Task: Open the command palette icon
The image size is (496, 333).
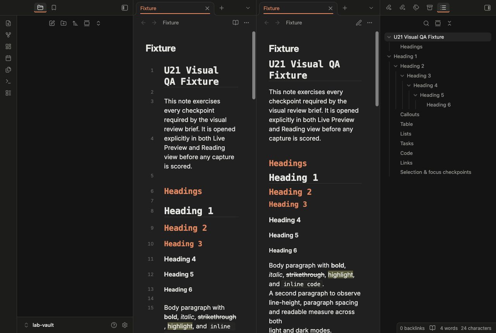Action: [x=9, y=81]
